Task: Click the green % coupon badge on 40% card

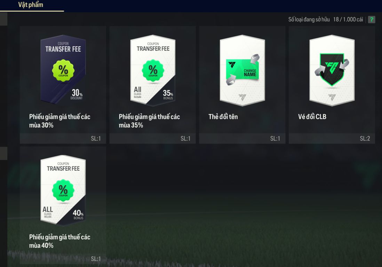Action: pyautogui.click(x=63, y=190)
